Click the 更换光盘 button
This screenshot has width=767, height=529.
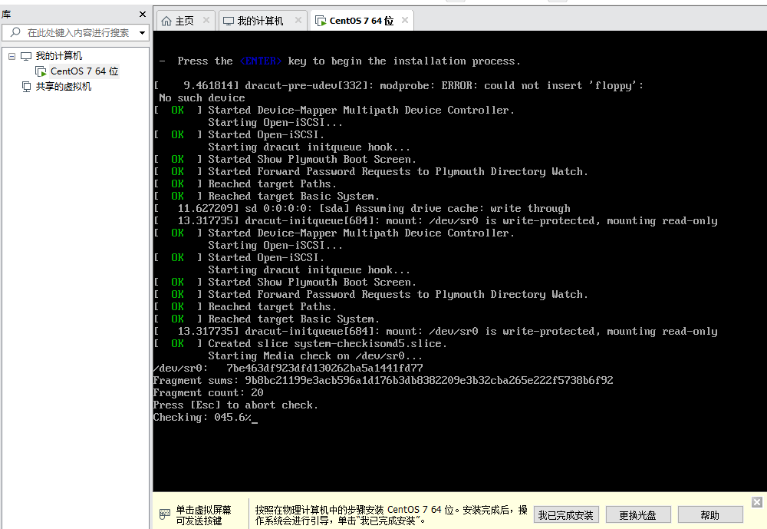click(638, 514)
